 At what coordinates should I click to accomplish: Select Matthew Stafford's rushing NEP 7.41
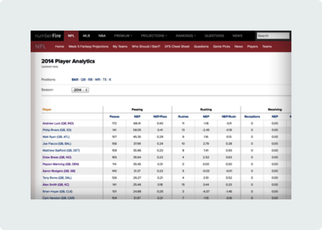coord(206,151)
